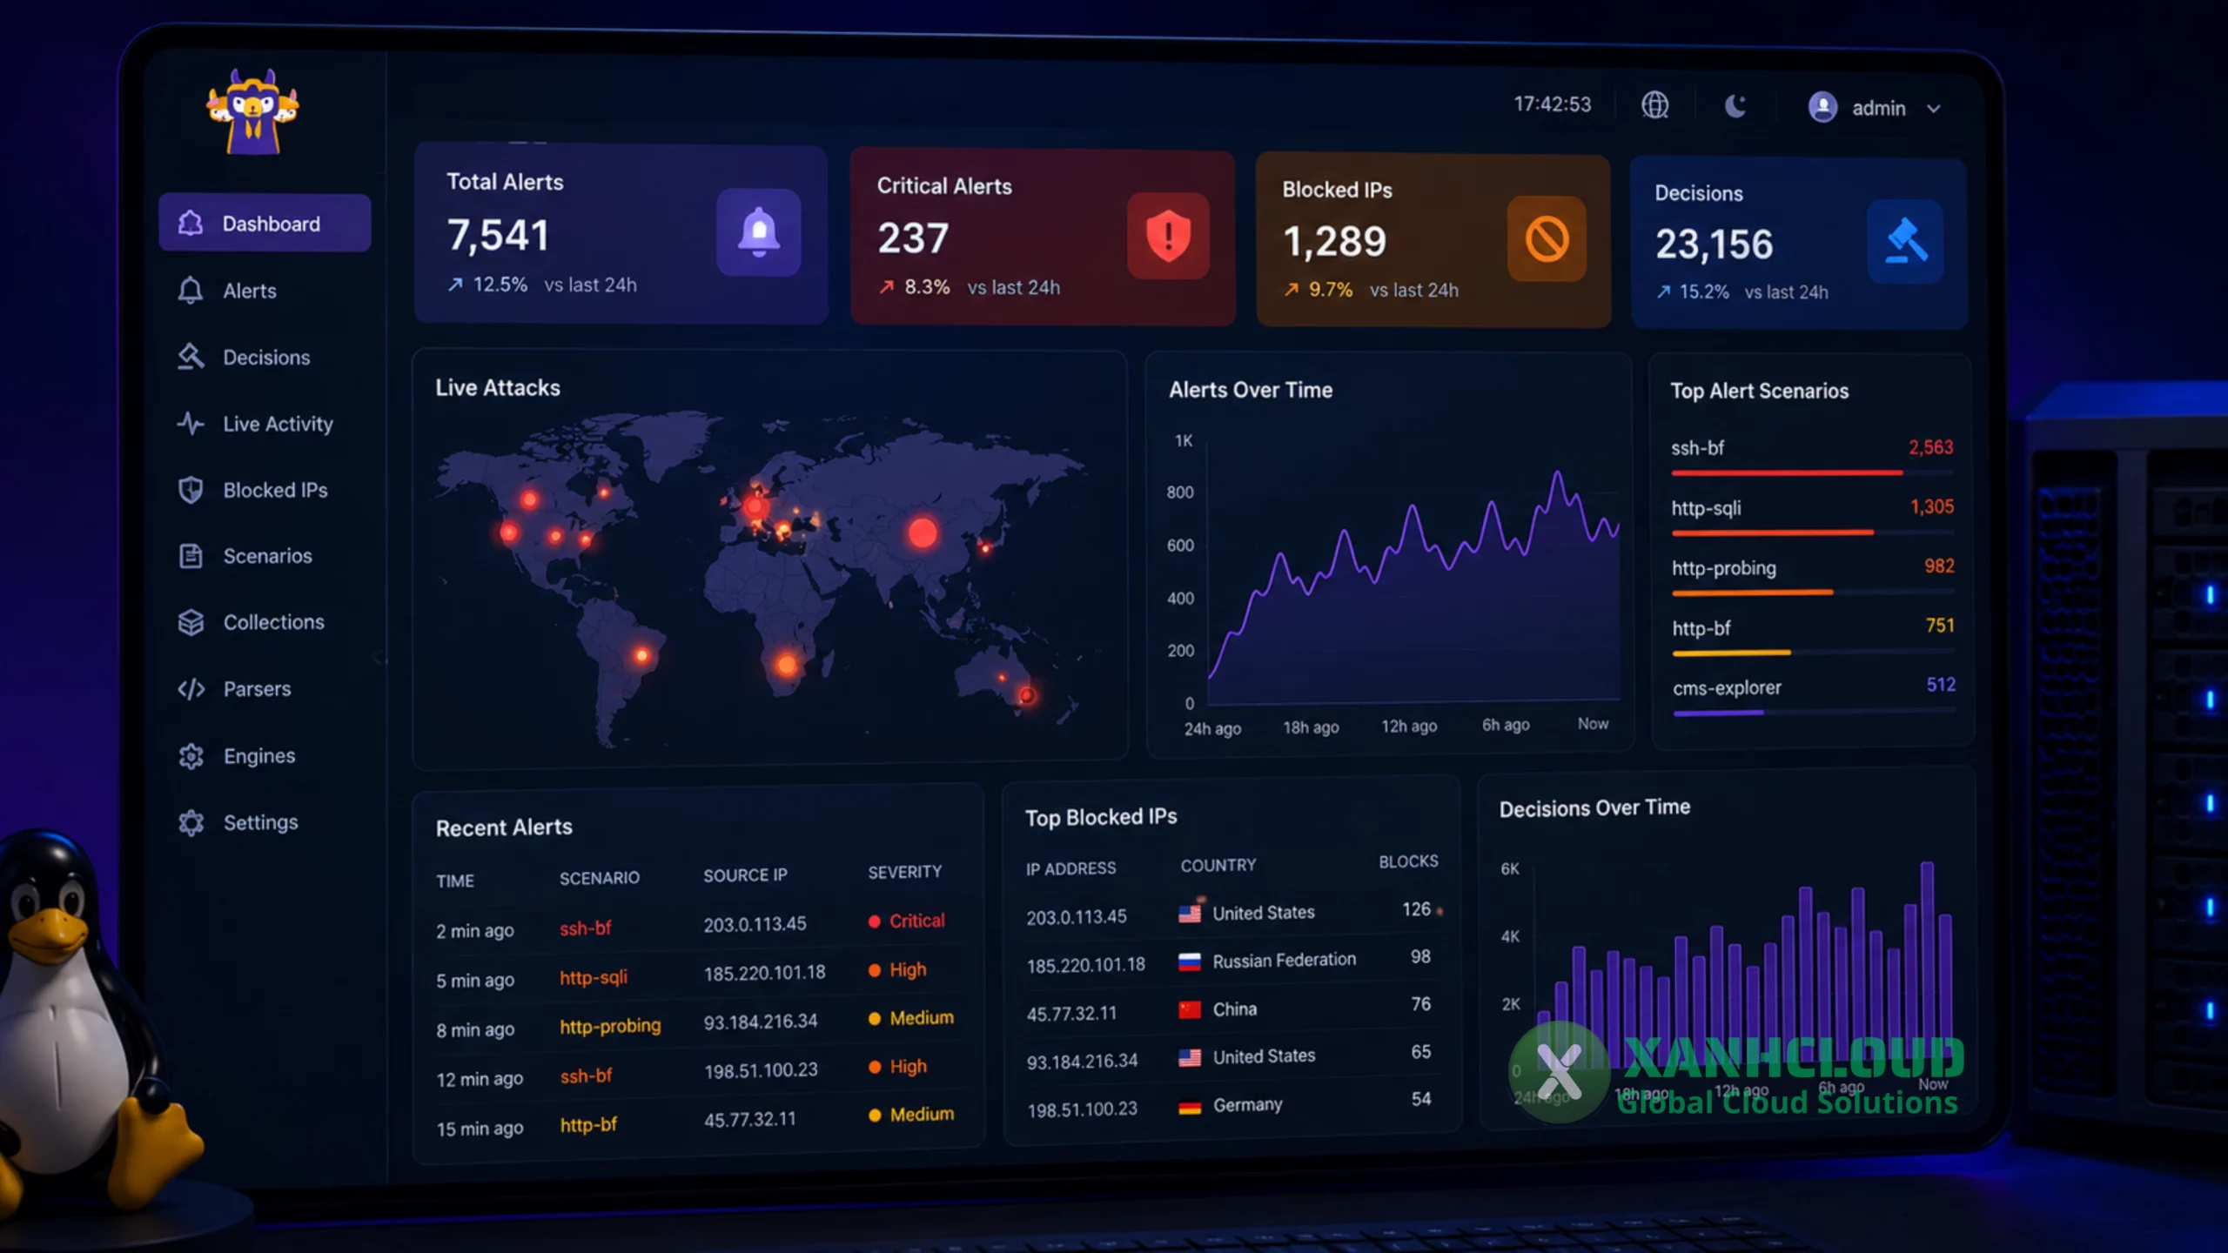Click the United States flag for 203.0.113.45
Viewport: 2228px width, 1253px height.
[1190, 914]
